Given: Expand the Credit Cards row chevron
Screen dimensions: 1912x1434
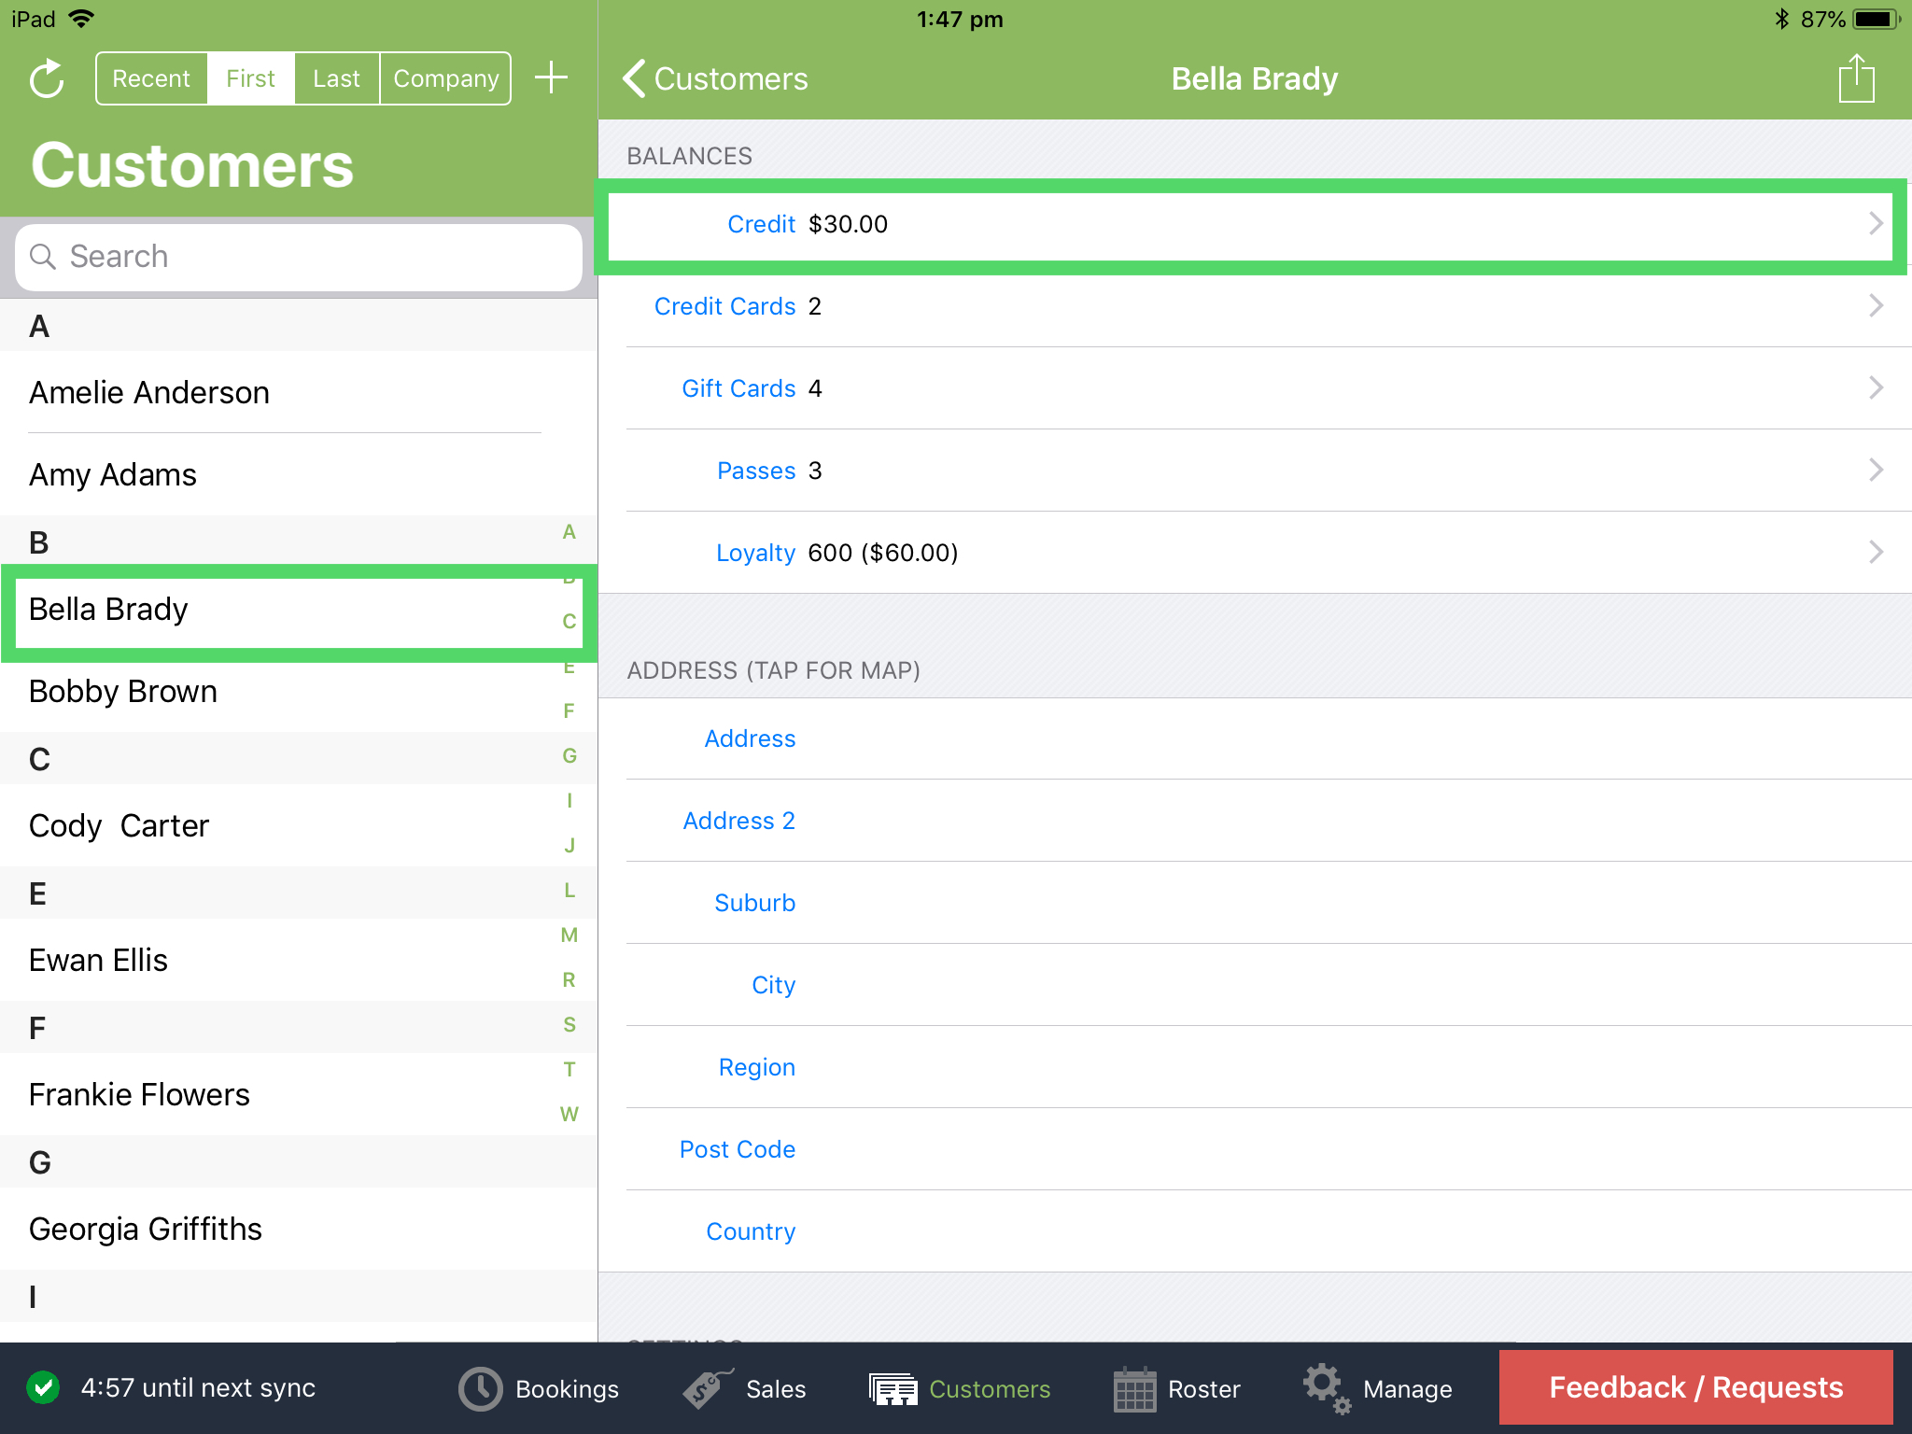Looking at the screenshot, I should (1876, 305).
